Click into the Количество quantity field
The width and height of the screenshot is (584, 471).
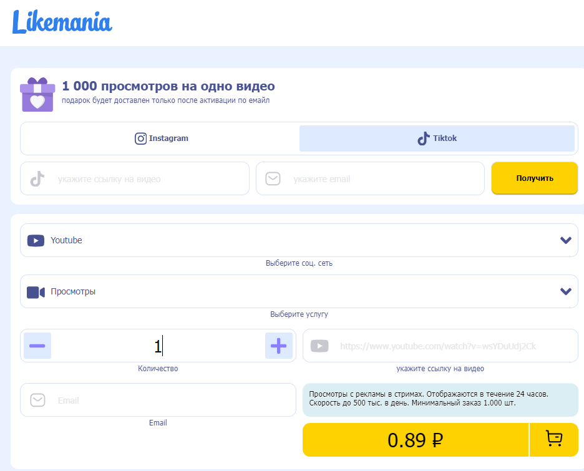click(x=158, y=346)
